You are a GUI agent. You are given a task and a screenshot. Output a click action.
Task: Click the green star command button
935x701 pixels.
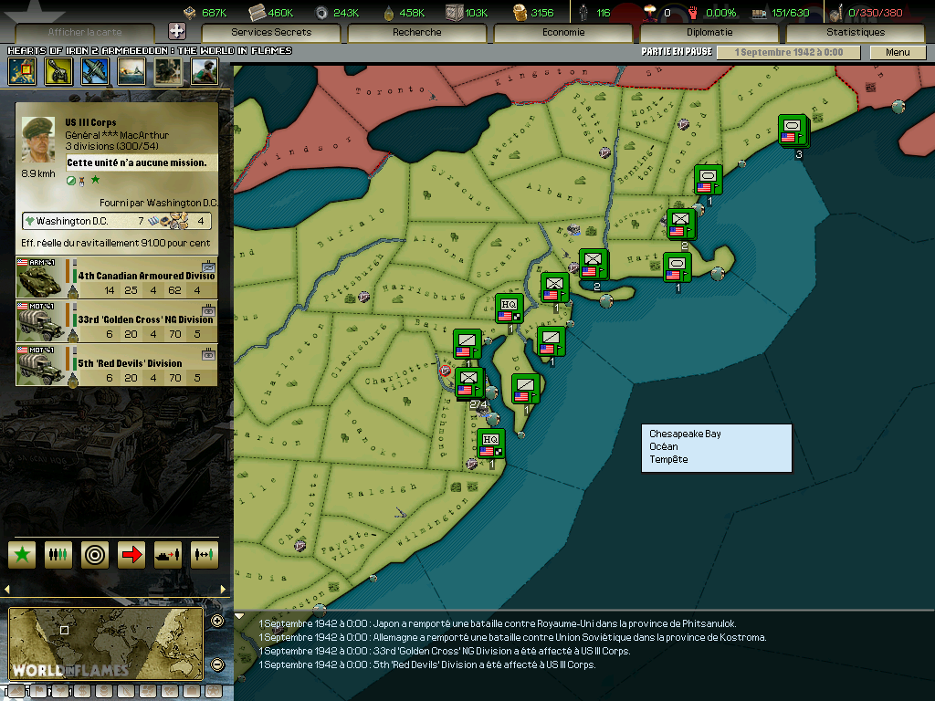point(22,555)
